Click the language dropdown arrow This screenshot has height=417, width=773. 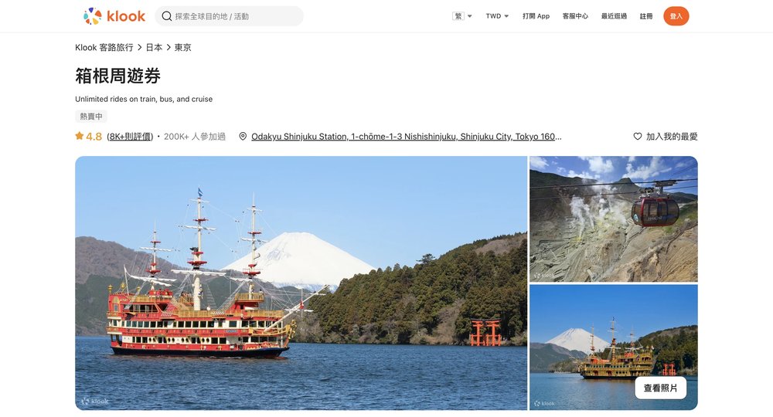pos(470,16)
